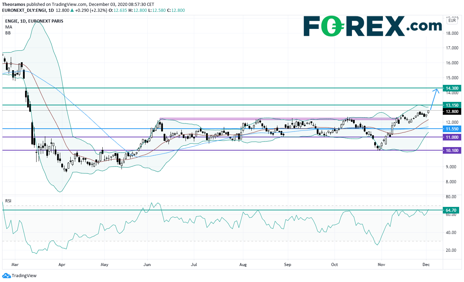Select the 14.300 green price label

click(451, 88)
